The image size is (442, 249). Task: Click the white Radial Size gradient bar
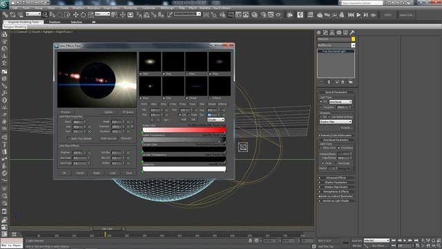click(184, 169)
